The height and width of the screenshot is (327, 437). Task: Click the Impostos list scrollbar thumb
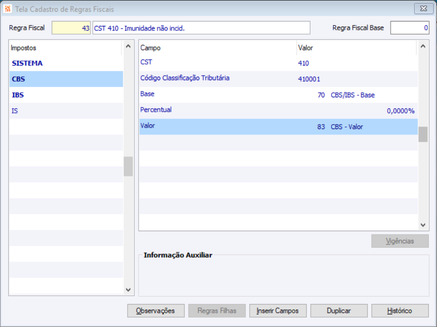tap(128, 167)
